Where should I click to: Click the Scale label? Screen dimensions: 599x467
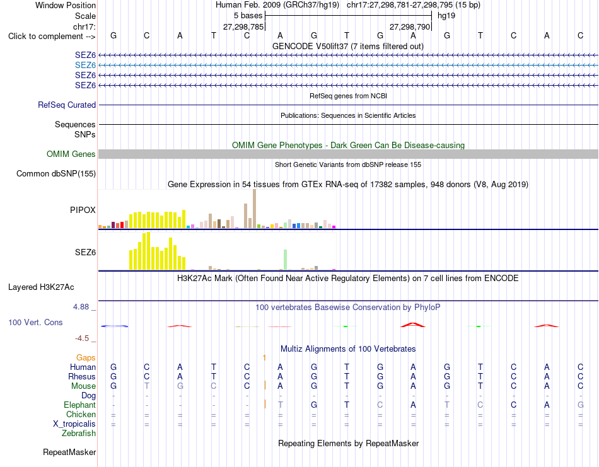[86, 16]
